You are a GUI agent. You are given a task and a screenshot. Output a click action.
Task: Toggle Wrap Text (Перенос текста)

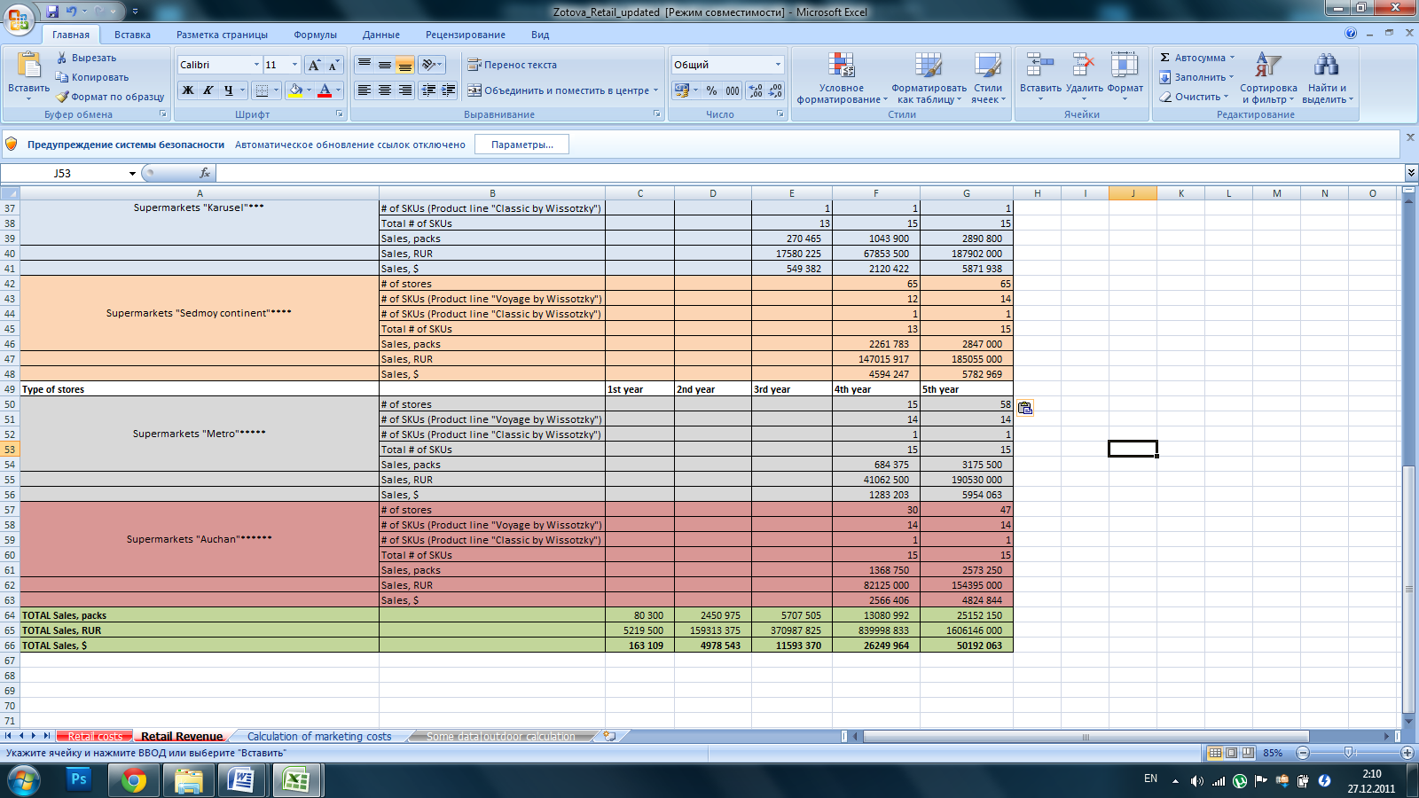pos(513,65)
